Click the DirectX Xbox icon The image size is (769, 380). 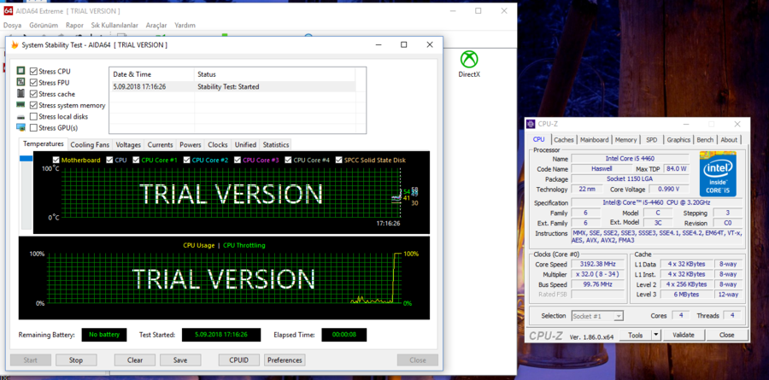[x=468, y=59]
